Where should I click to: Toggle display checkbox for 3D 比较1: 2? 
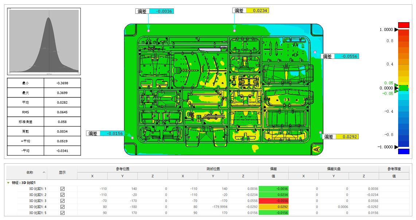tap(62, 195)
